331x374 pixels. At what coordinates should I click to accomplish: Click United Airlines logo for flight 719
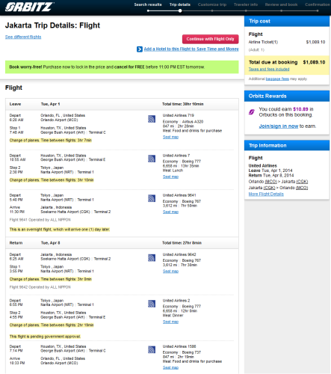tap(152, 119)
